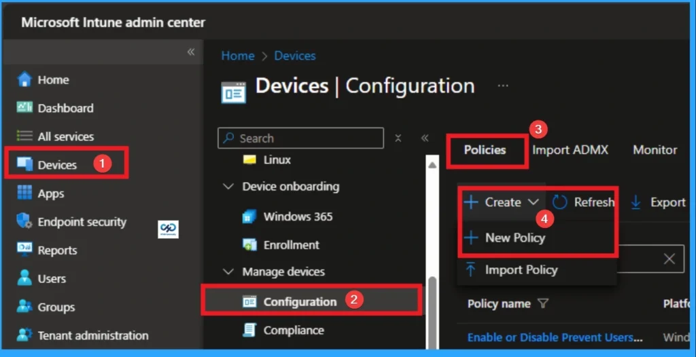
Task: Clear the policy filter box with X
Action: pyautogui.click(x=669, y=259)
